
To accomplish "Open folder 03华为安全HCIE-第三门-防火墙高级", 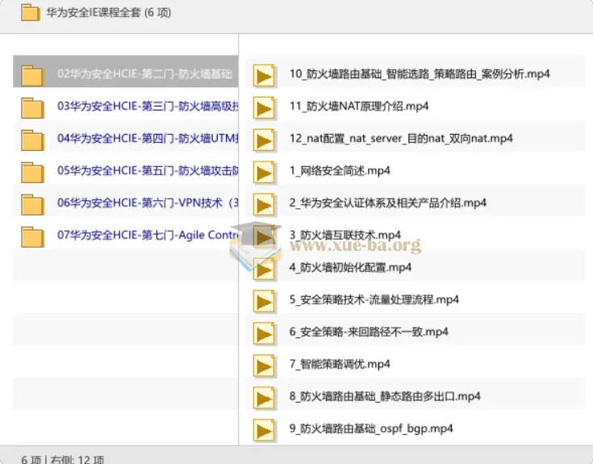I will [x=126, y=106].
